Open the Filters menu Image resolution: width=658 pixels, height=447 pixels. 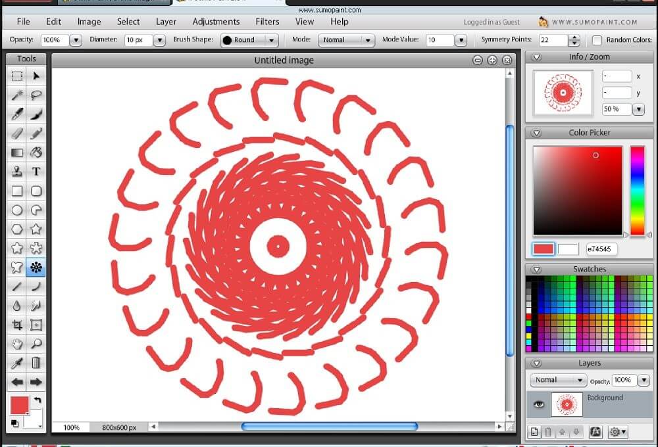point(267,22)
